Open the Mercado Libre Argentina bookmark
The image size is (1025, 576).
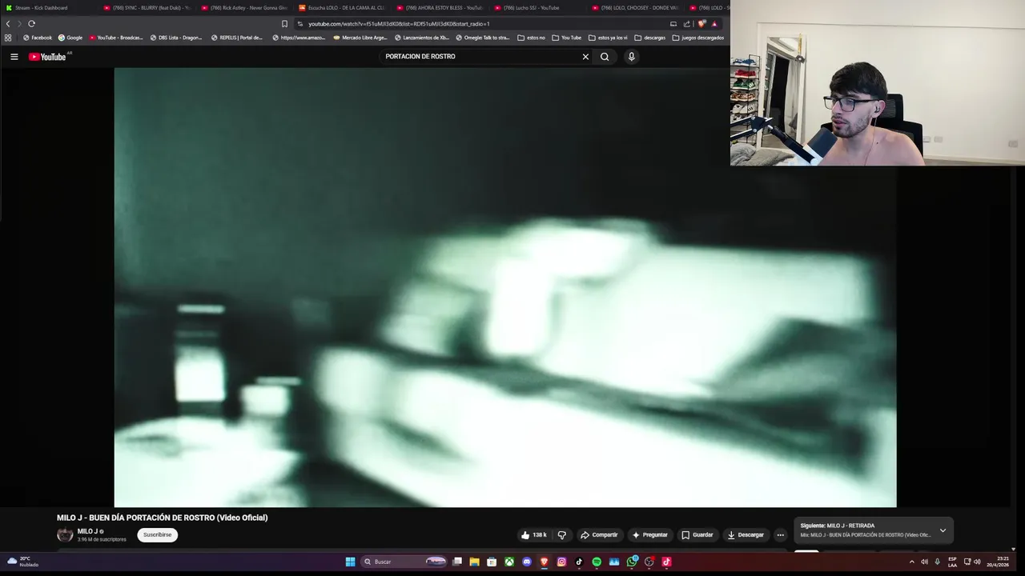(x=360, y=38)
